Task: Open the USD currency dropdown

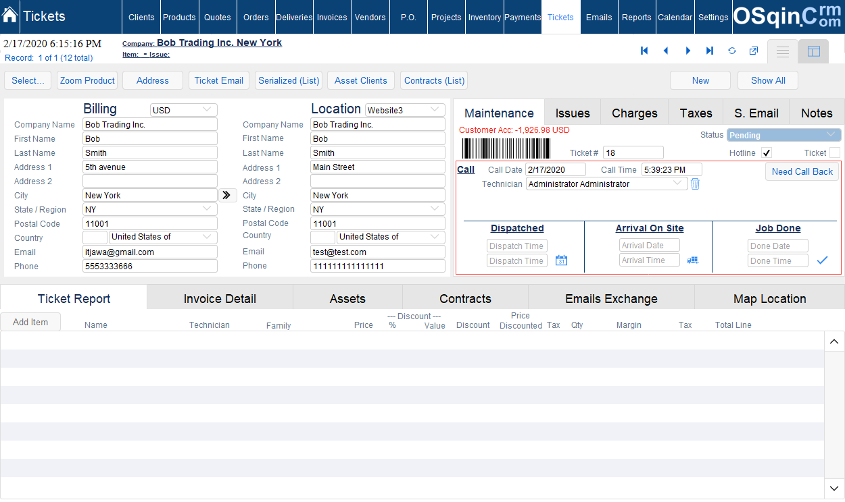Action: (x=183, y=109)
